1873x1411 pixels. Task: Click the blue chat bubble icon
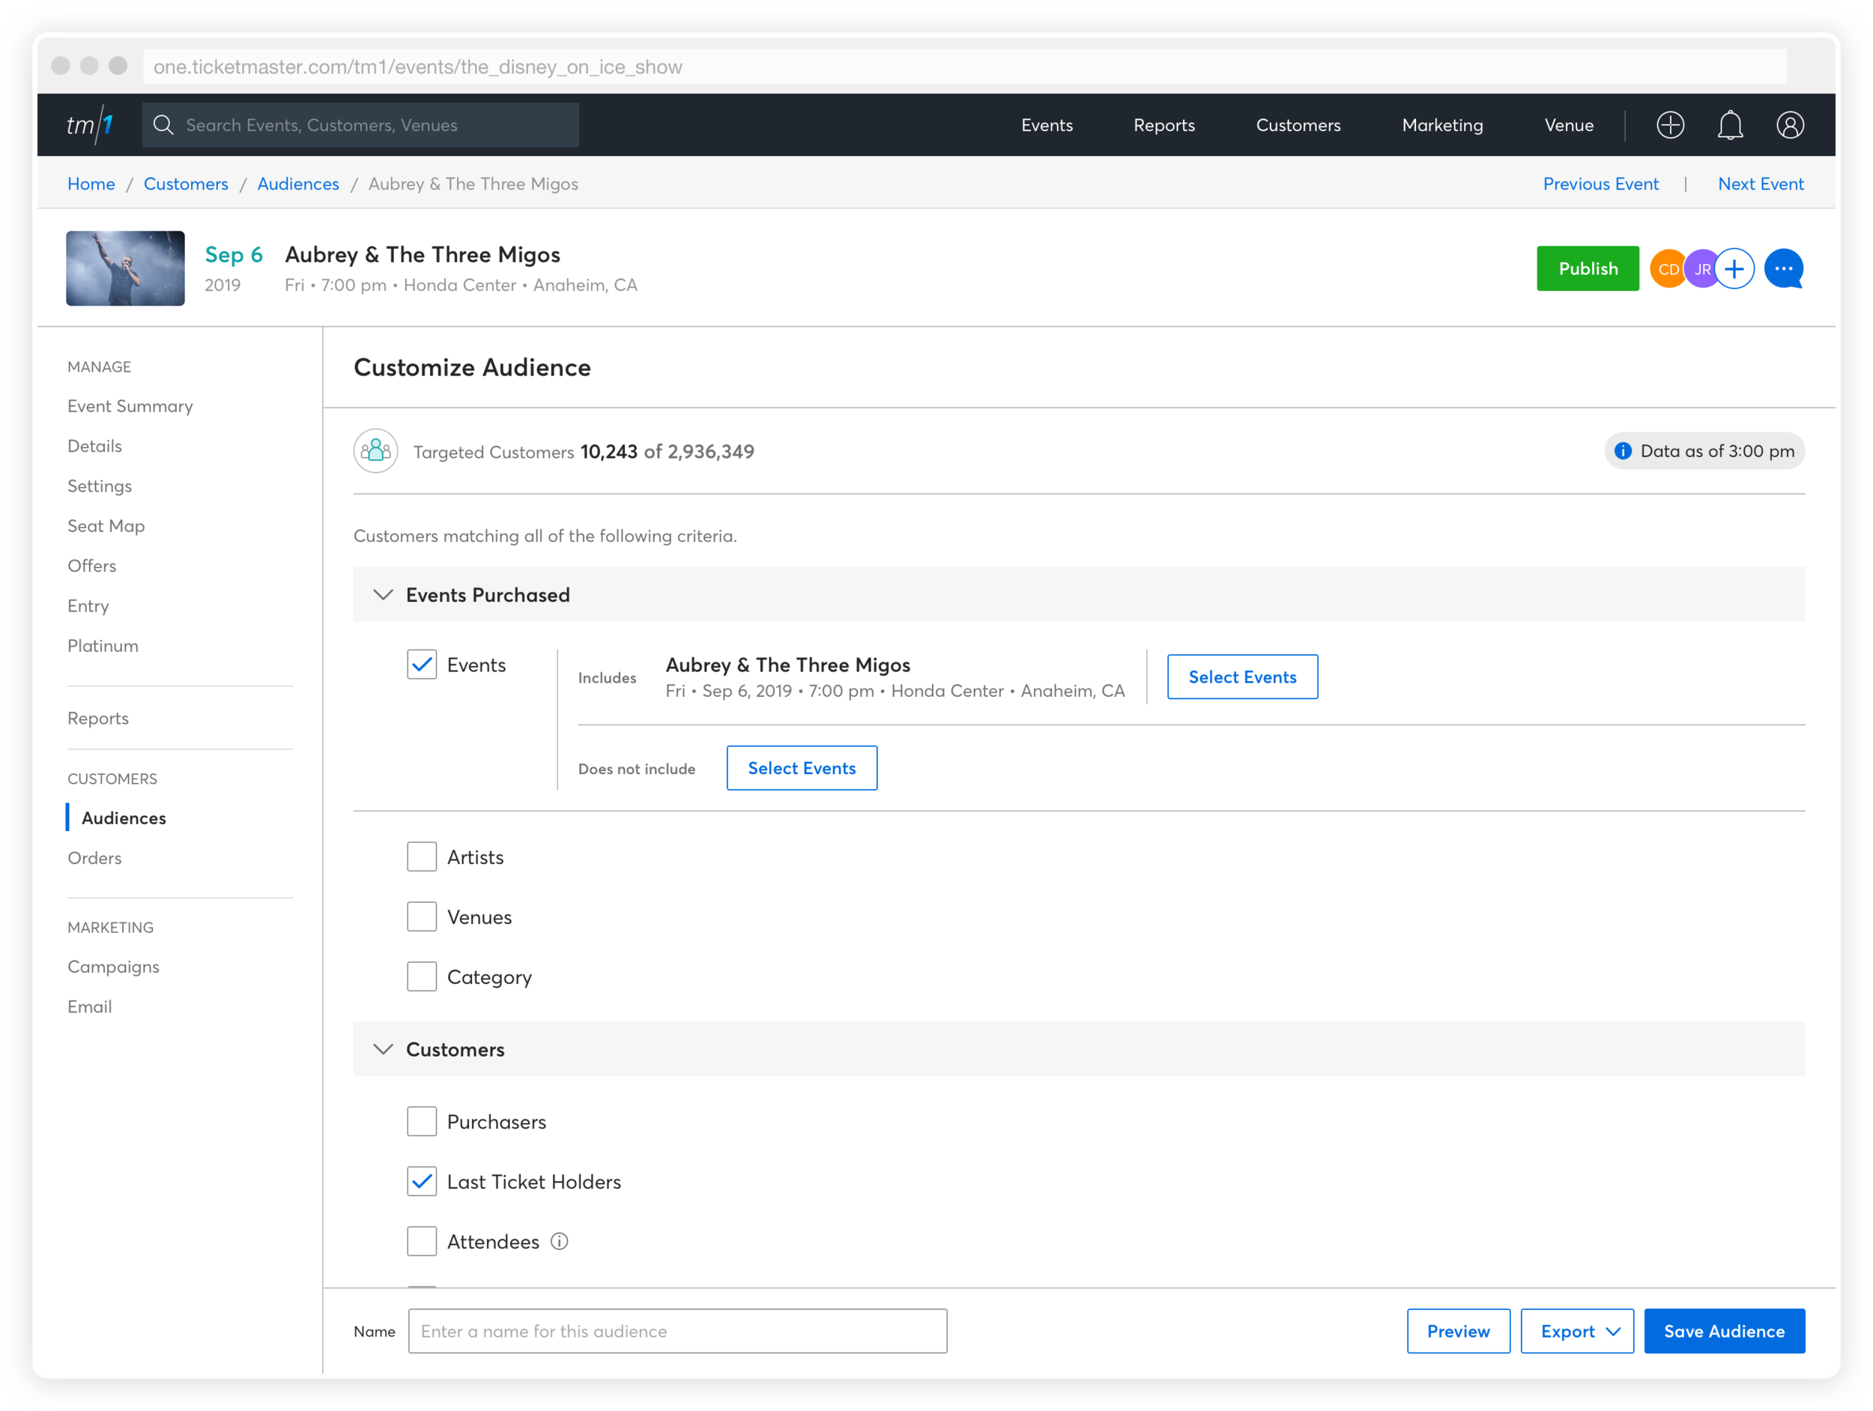(x=1783, y=269)
